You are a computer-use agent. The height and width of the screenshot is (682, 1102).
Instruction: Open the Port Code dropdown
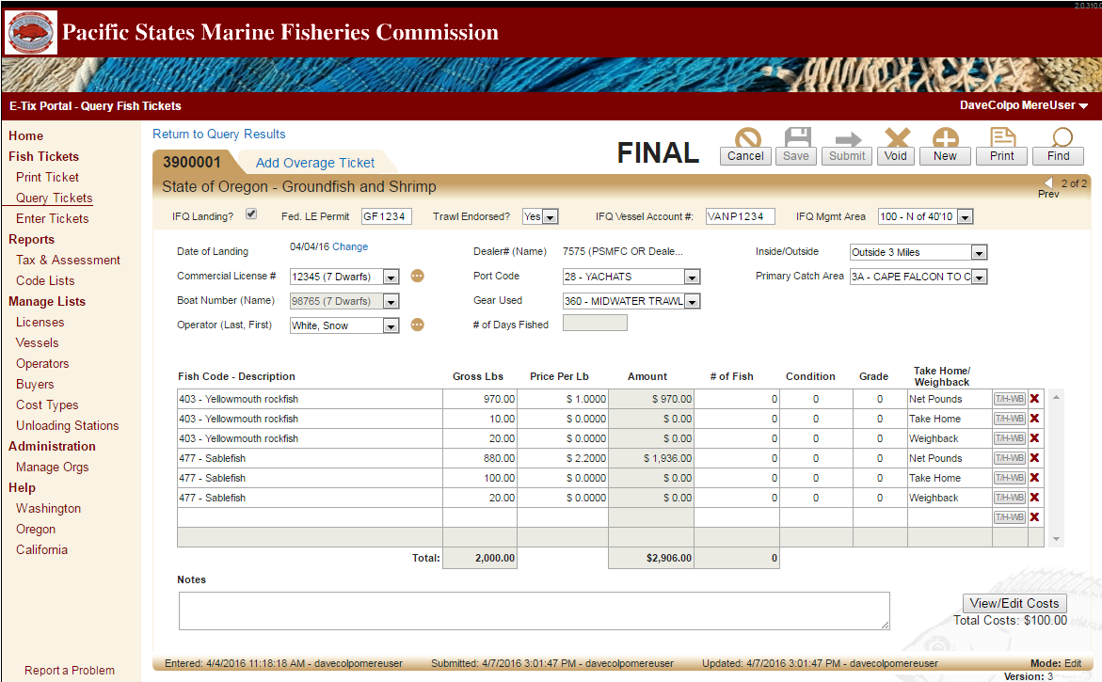tap(693, 277)
